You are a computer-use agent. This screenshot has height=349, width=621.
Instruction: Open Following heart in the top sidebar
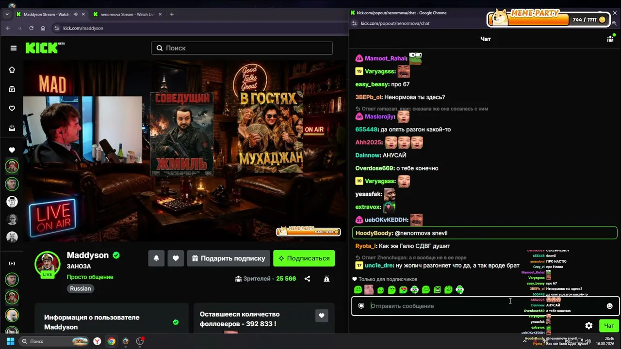click(x=12, y=109)
